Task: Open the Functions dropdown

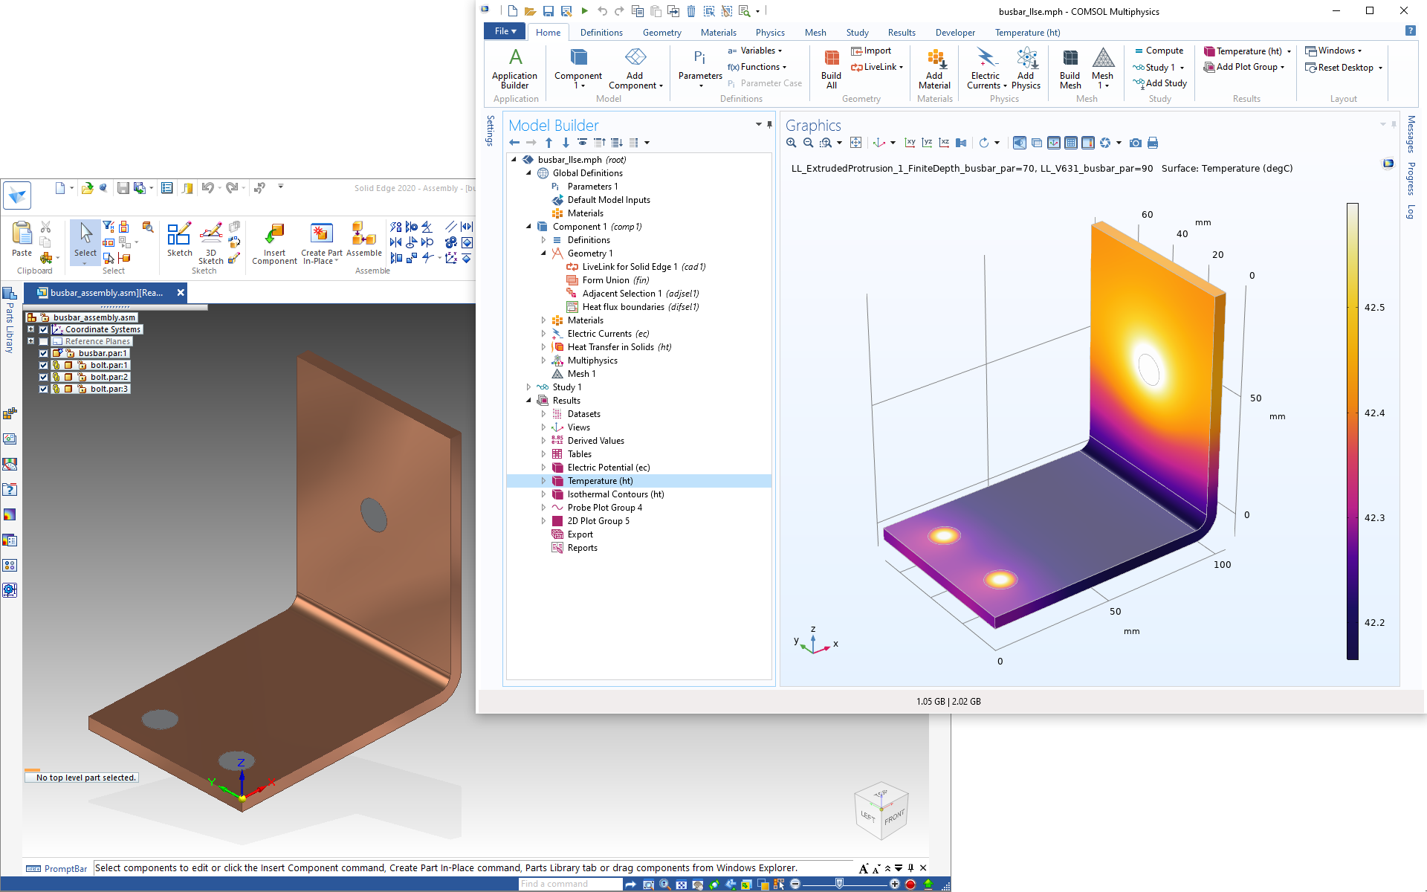Action: tap(757, 67)
